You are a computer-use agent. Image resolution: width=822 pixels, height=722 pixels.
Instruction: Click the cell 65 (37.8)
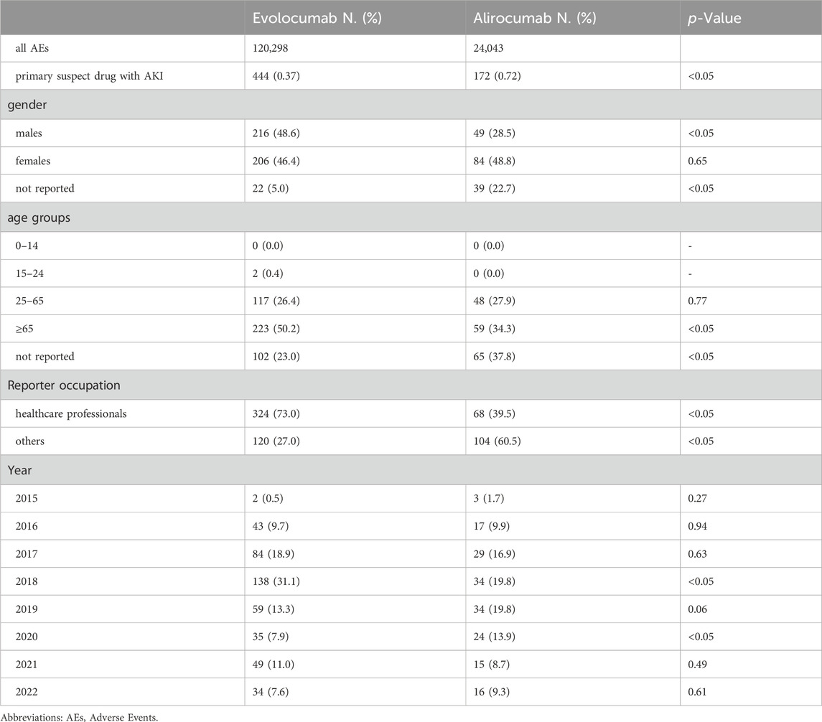(x=495, y=357)
